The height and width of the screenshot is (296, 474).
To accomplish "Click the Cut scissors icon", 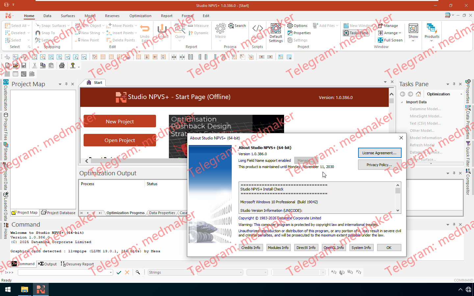I will 35,65.
